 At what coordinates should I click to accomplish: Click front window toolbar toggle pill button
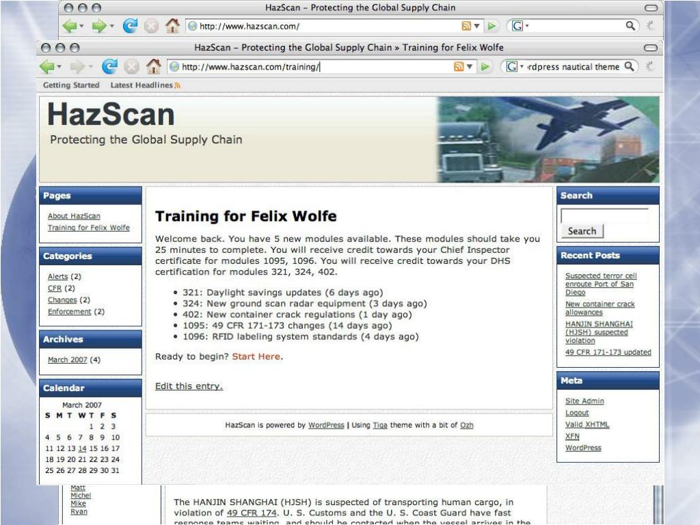(x=651, y=48)
